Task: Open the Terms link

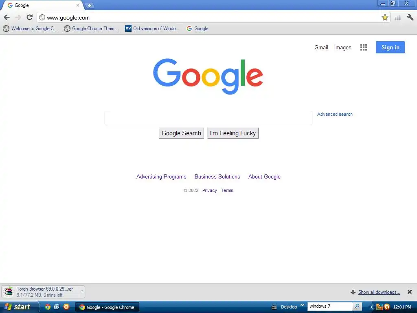Action: pyautogui.click(x=227, y=190)
